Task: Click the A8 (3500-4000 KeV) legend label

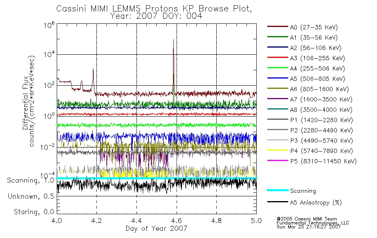Action: [321, 110]
